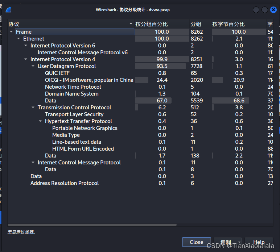Sort by 按字节百分比 column header
280x252 pixels.
[x=239, y=24]
